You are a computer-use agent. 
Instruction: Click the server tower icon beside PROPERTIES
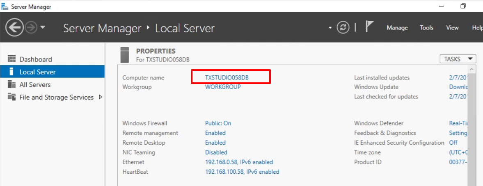click(x=124, y=55)
